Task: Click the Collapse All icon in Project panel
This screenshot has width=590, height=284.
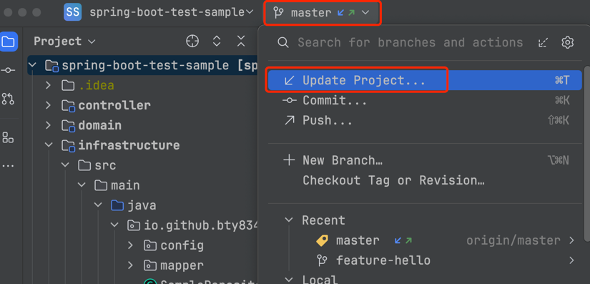Action: [x=241, y=41]
